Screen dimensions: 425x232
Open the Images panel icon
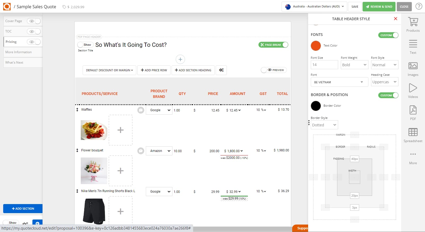coord(413,66)
